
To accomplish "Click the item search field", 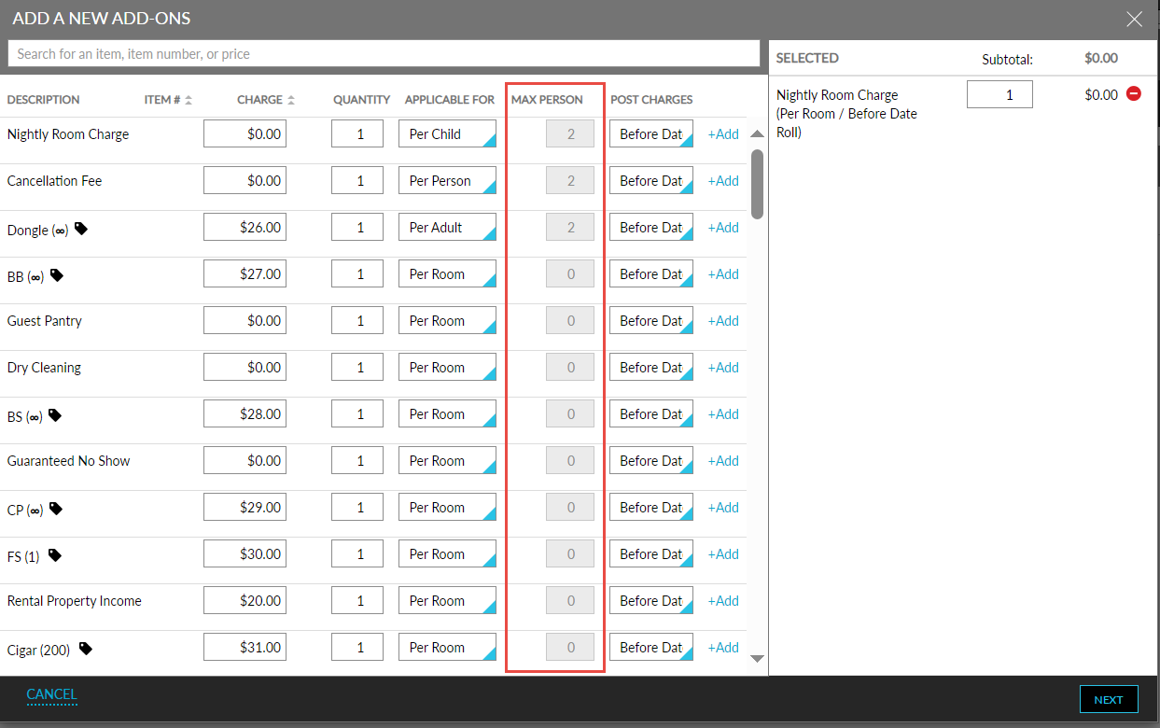I will (383, 53).
